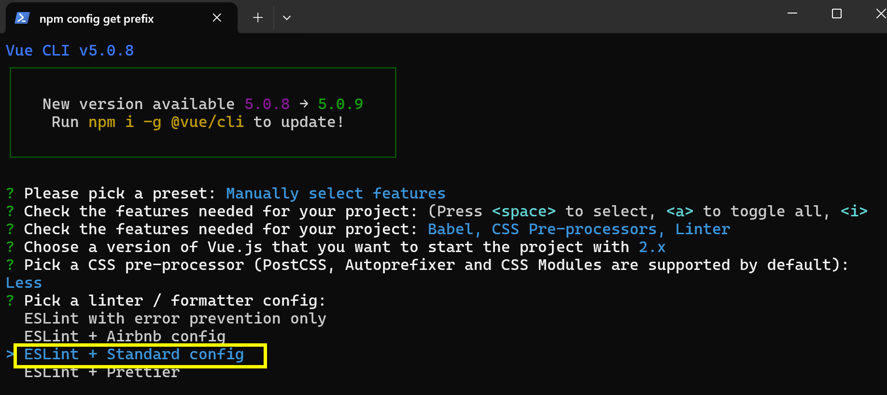Image resolution: width=887 pixels, height=395 pixels.
Task: Click the '<space>' key hint text
Action: point(524,212)
